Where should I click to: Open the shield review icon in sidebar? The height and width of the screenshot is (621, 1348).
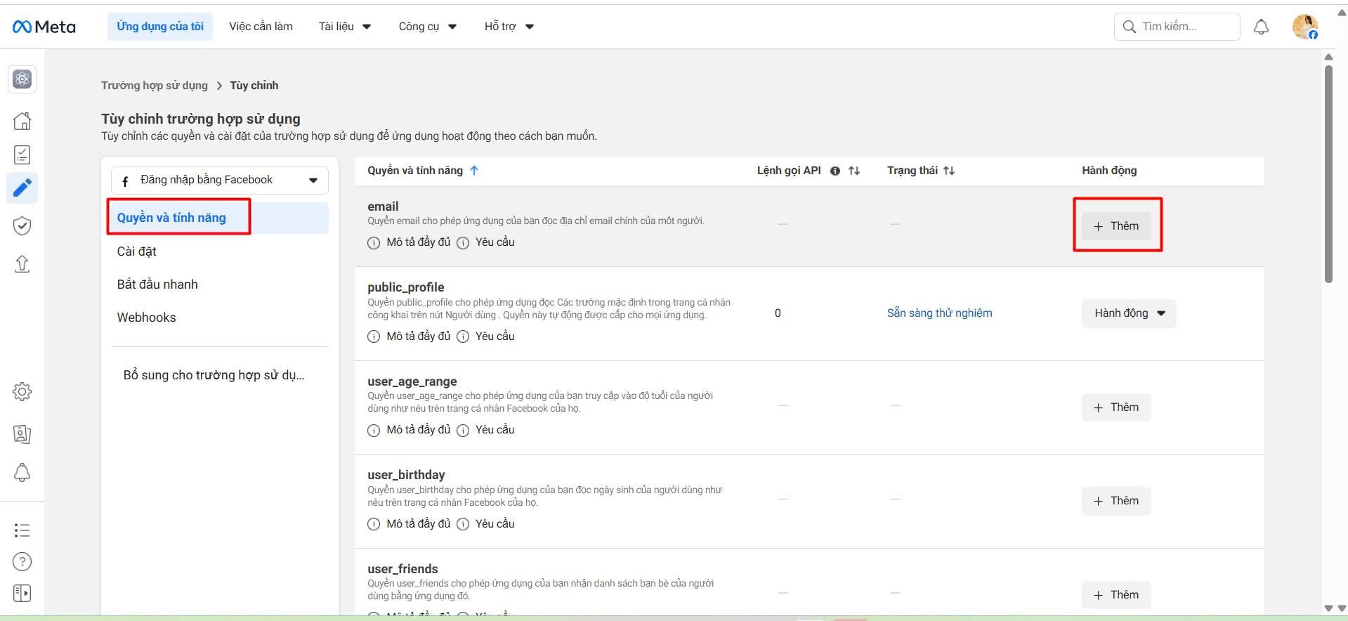click(x=22, y=225)
